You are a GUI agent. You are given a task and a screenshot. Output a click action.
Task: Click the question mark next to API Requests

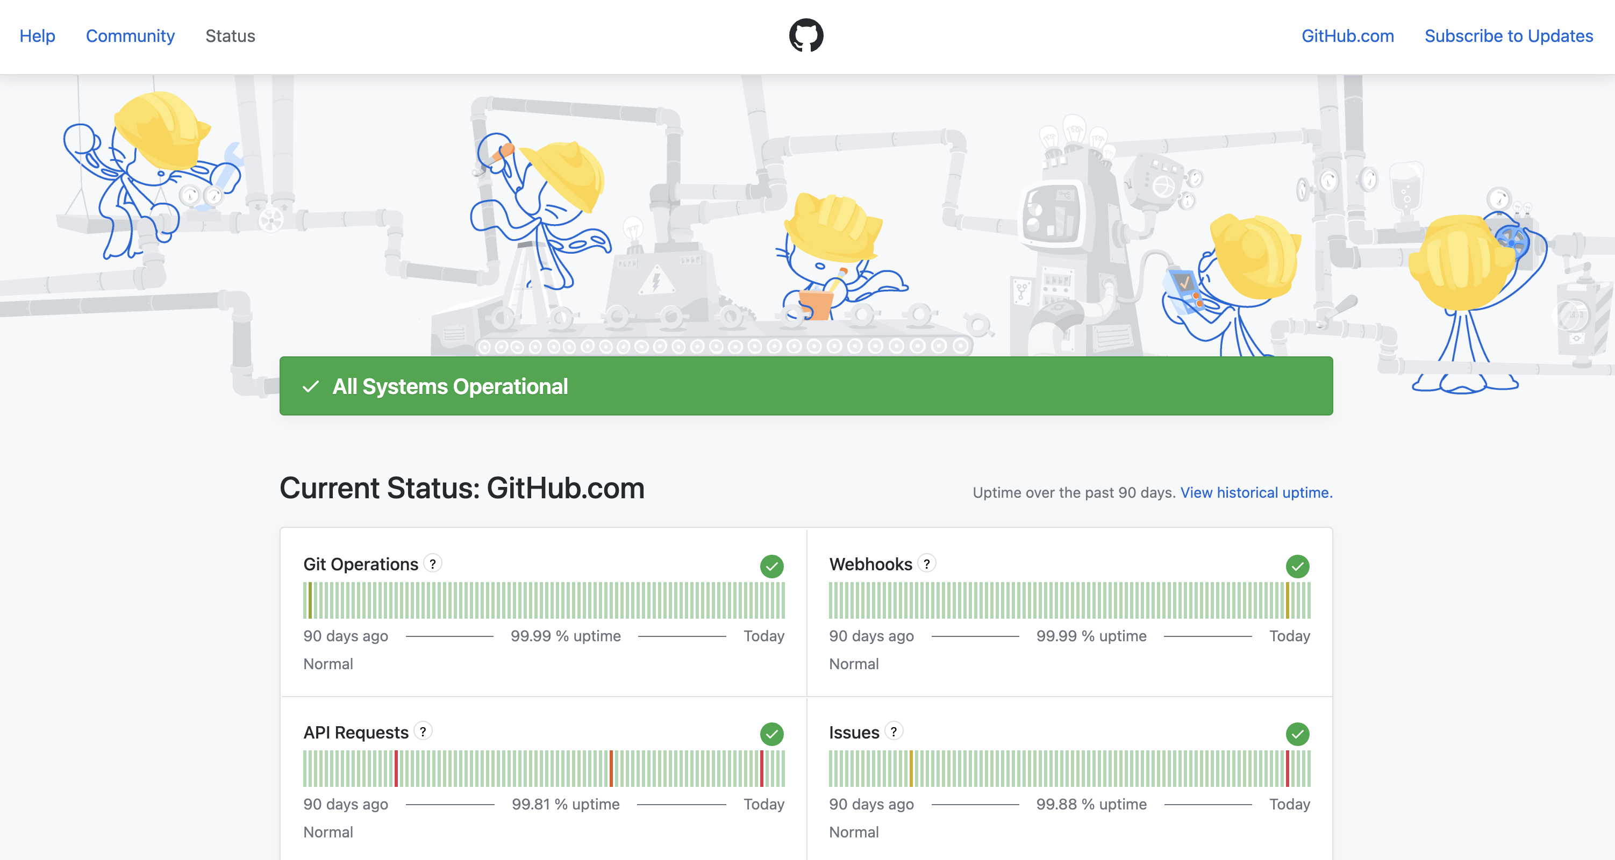[x=423, y=732]
